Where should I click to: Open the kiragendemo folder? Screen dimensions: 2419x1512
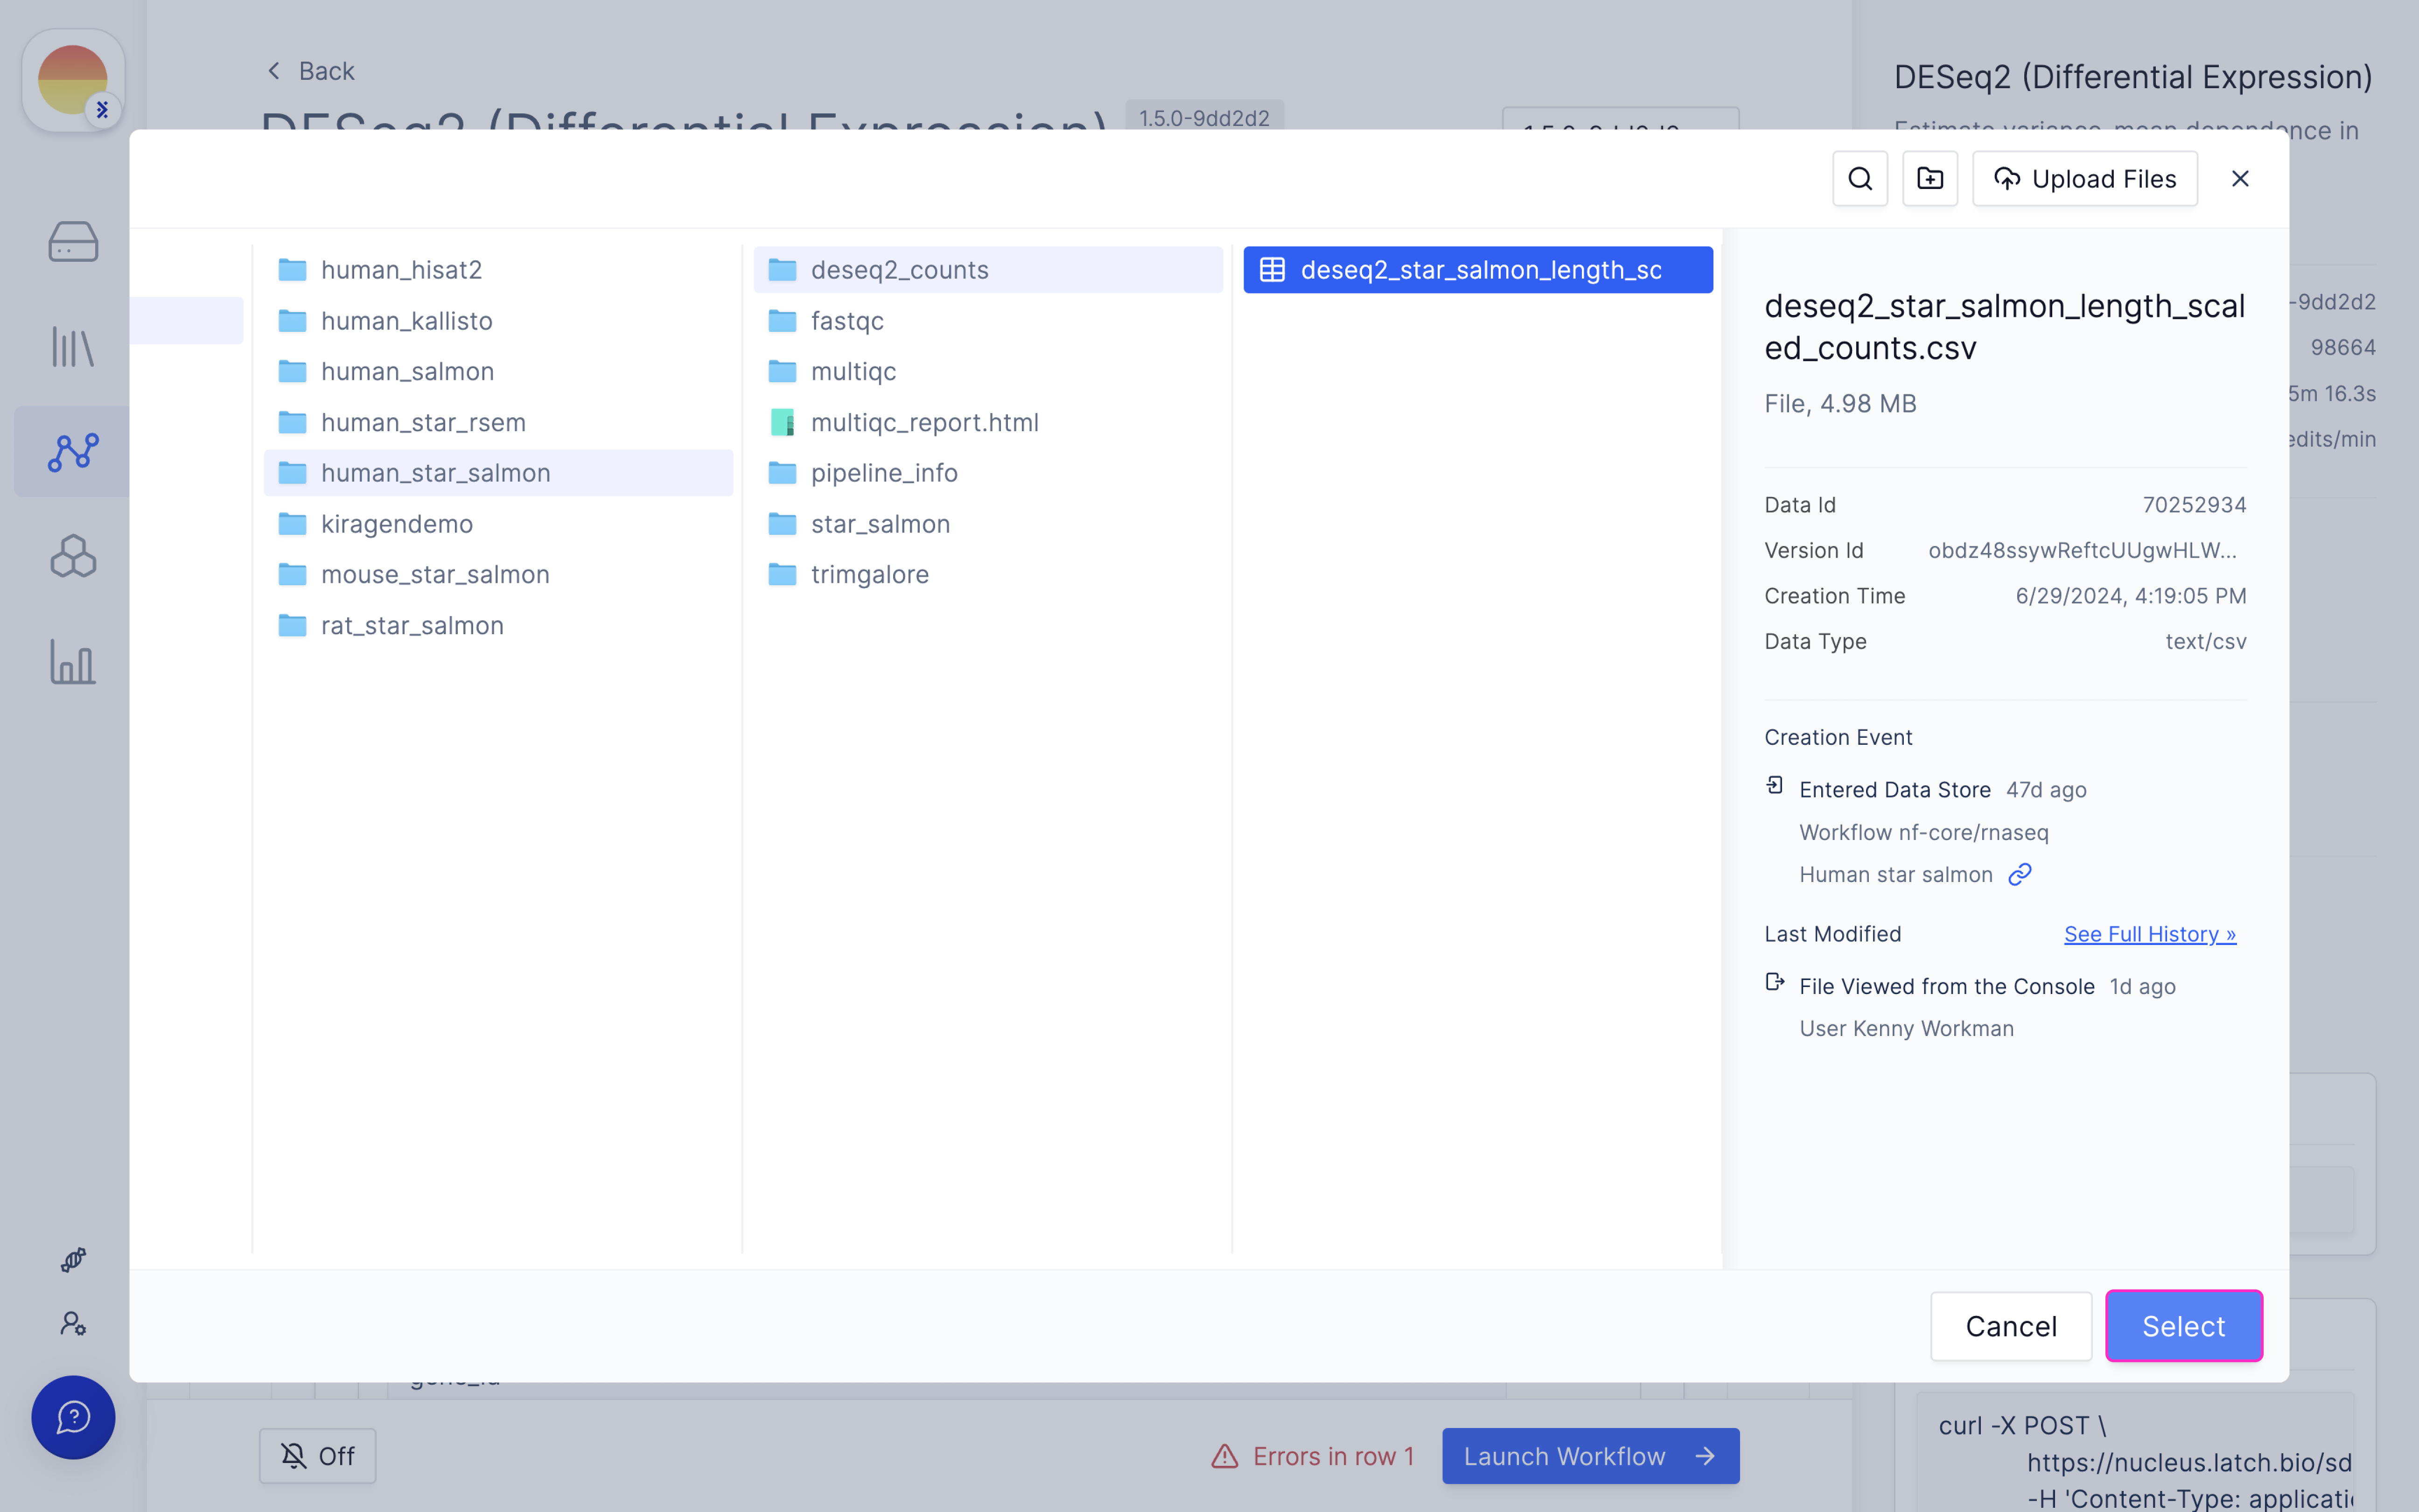point(498,524)
